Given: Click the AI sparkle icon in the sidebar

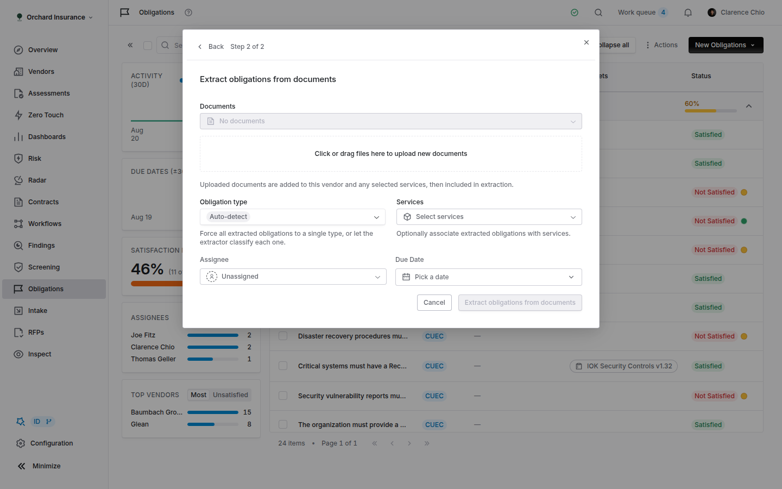Looking at the screenshot, I should (x=21, y=422).
